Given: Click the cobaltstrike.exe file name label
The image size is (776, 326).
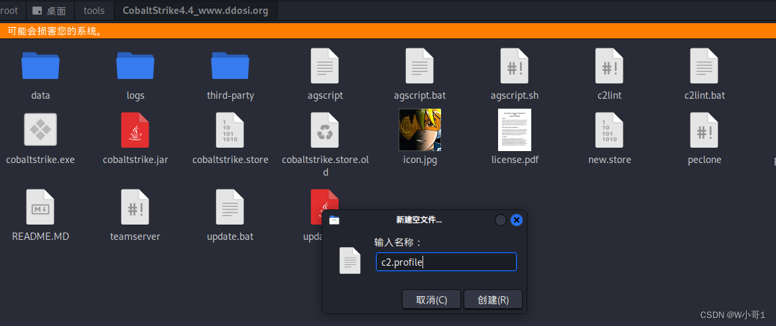Looking at the screenshot, I should coord(40,160).
